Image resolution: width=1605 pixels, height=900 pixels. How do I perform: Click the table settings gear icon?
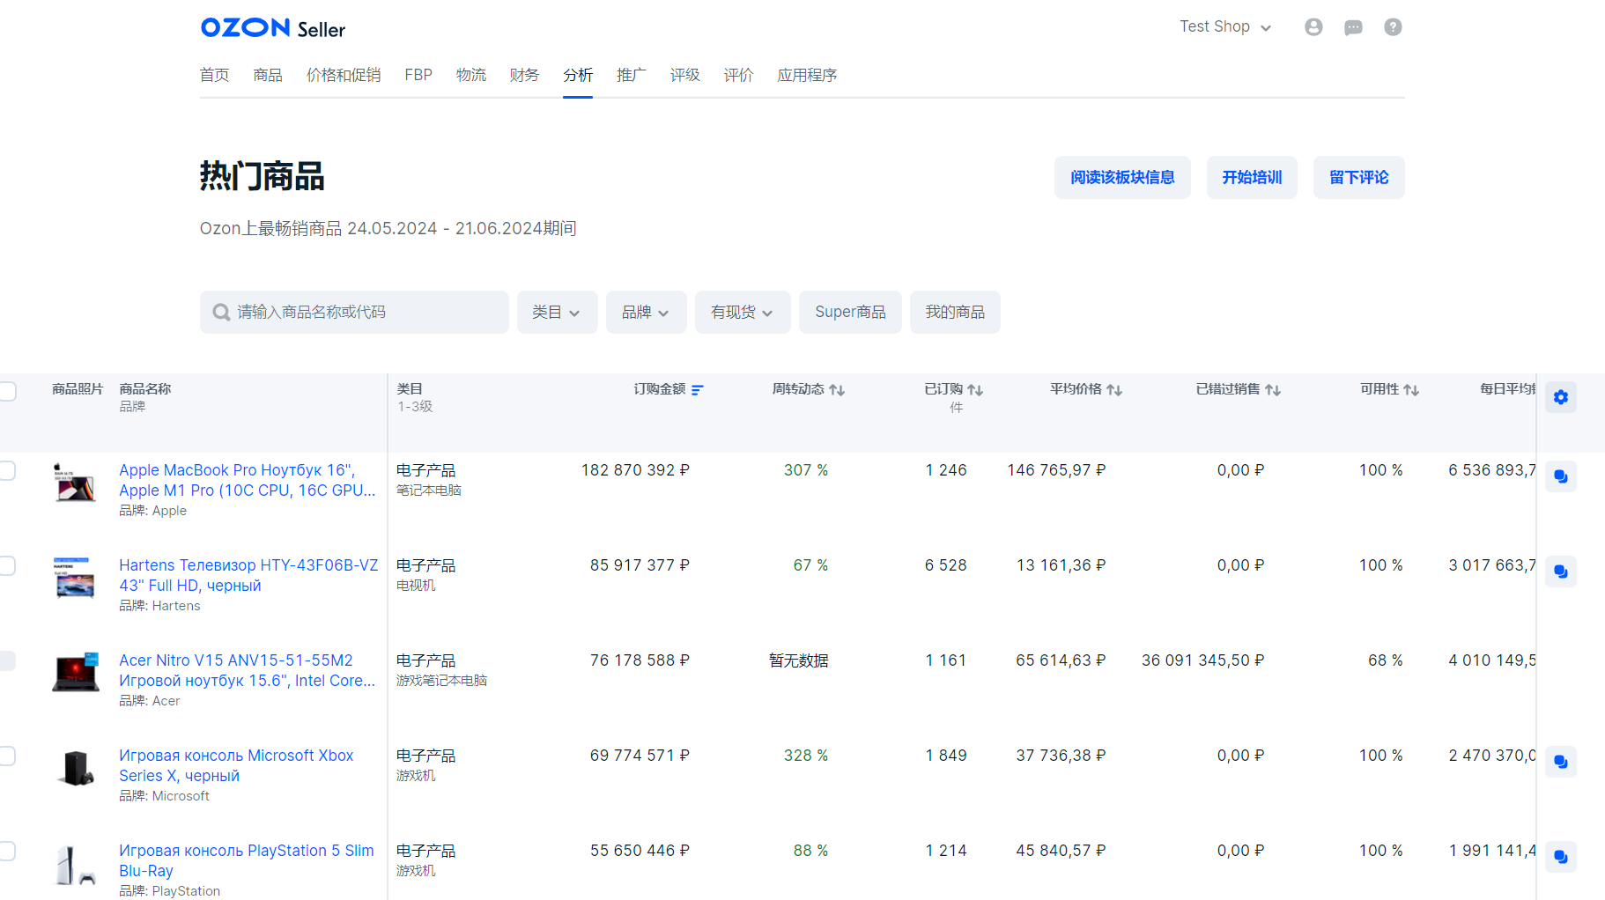tap(1561, 397)
